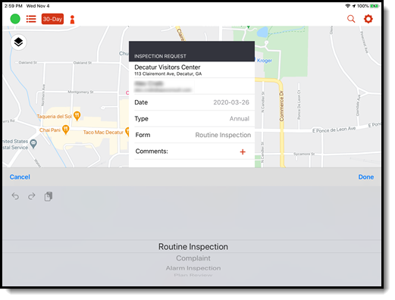Tap the Cancel button
This screenshot has height=300, width=395.
(x=20, y=177)
